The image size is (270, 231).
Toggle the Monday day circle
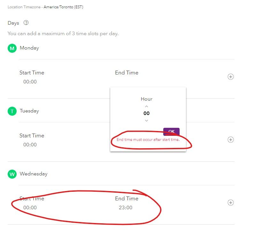tap(12, 48)
